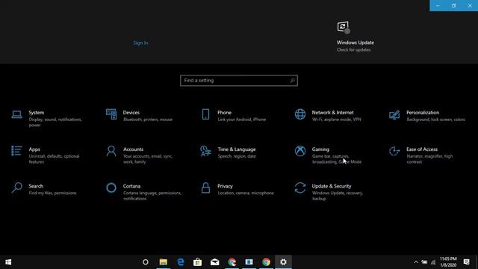Go to Personalization title
478x269 pixels.
(423, 113)
